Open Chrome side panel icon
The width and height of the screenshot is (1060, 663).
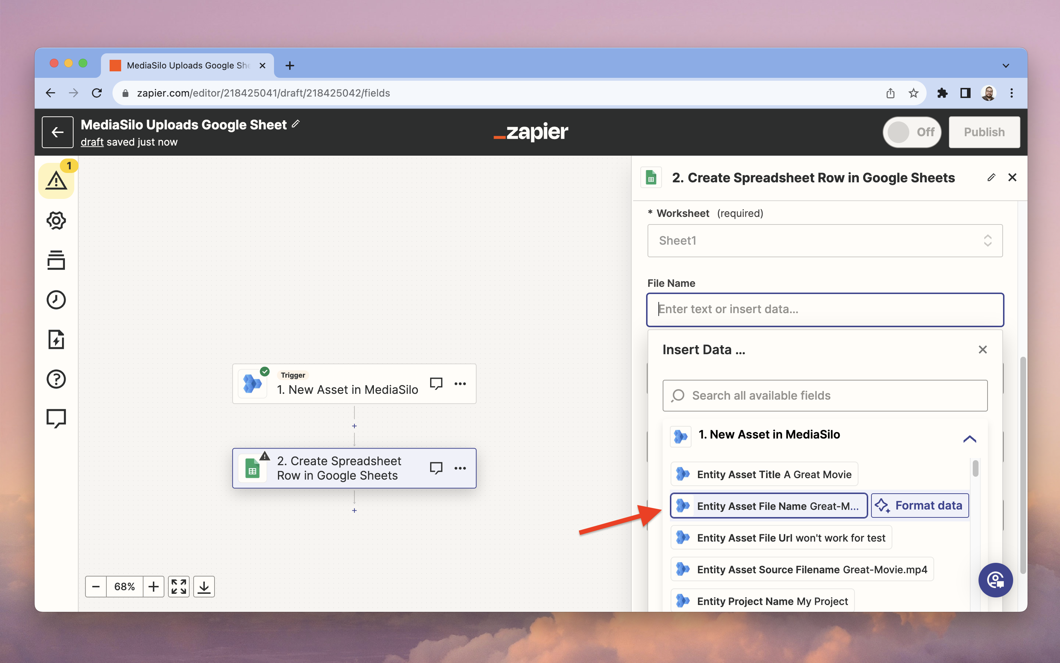click(x=965, y=93)
